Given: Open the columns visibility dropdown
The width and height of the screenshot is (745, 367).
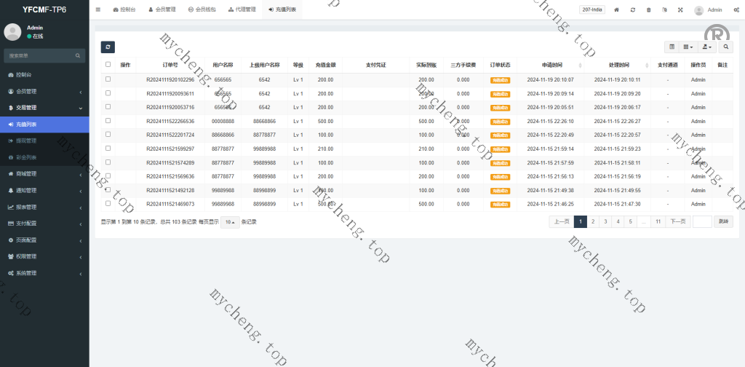Looking at the screenshot, I should [x=688, y=47].
